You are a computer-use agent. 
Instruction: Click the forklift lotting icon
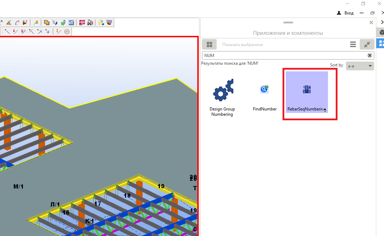[x=90, y=23]
